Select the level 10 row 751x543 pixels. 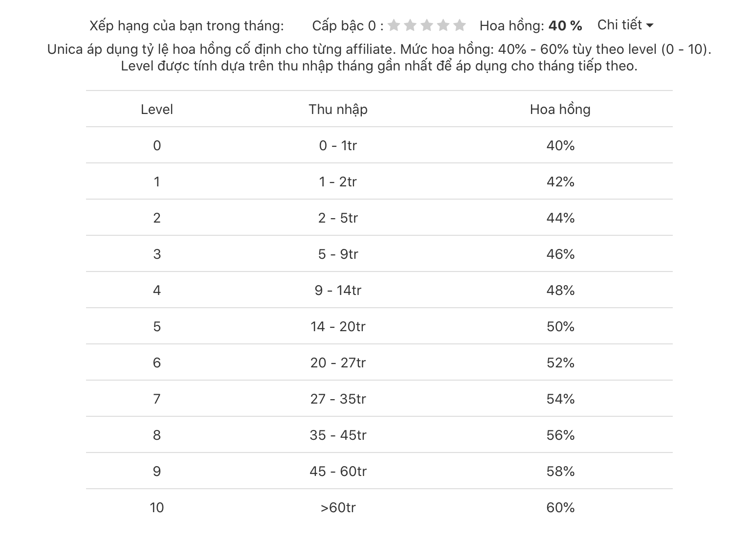(x=379, y=507)
